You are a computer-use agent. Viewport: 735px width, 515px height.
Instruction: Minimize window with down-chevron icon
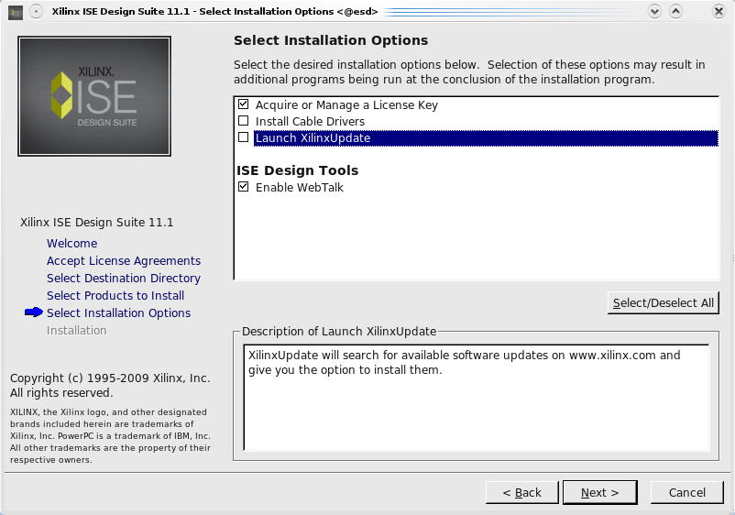pos(654,11)
